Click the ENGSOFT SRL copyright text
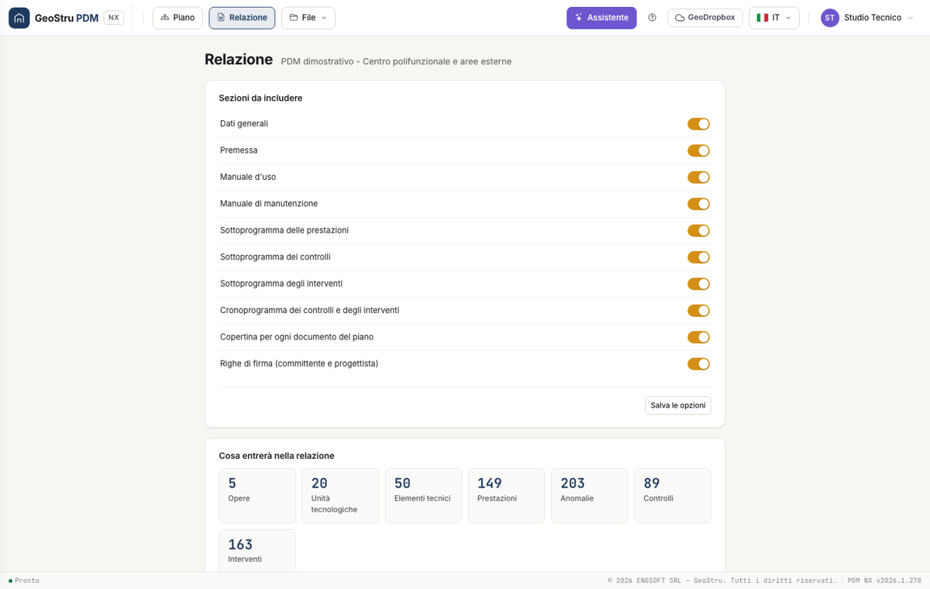The height and width of the screenshot is (589, 930). [722, 580]
